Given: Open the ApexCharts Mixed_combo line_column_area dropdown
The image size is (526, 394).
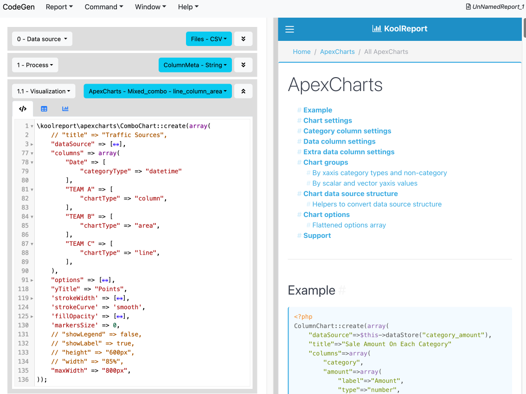Looking at the screenshot, I should (x=158, y=91).
